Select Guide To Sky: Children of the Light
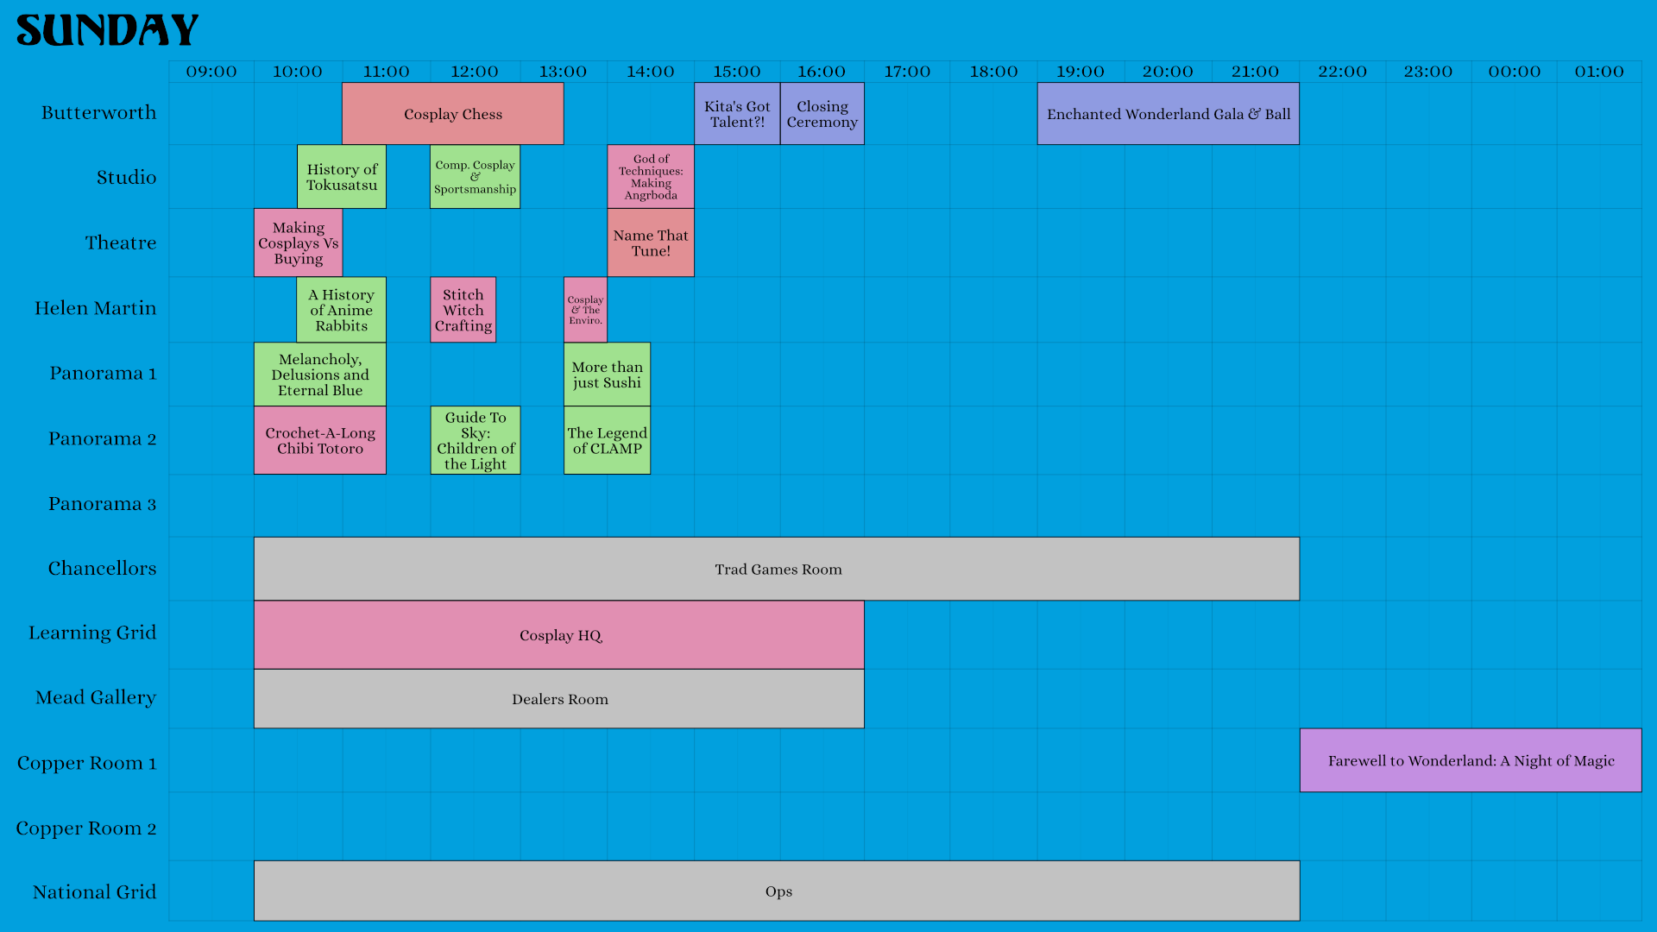Image resolution: width=1657 pixels, height=932 pixels. (x=476, y=440)
